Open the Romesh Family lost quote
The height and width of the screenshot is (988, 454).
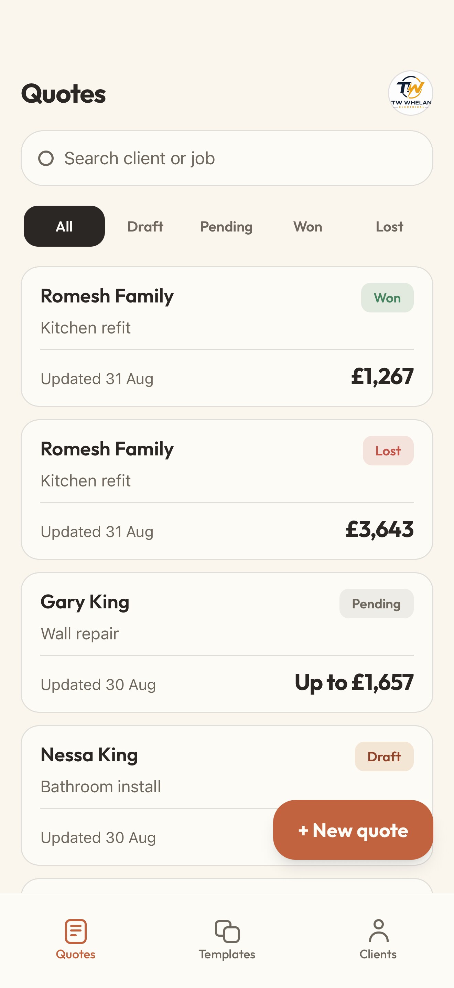pos(227,490)
